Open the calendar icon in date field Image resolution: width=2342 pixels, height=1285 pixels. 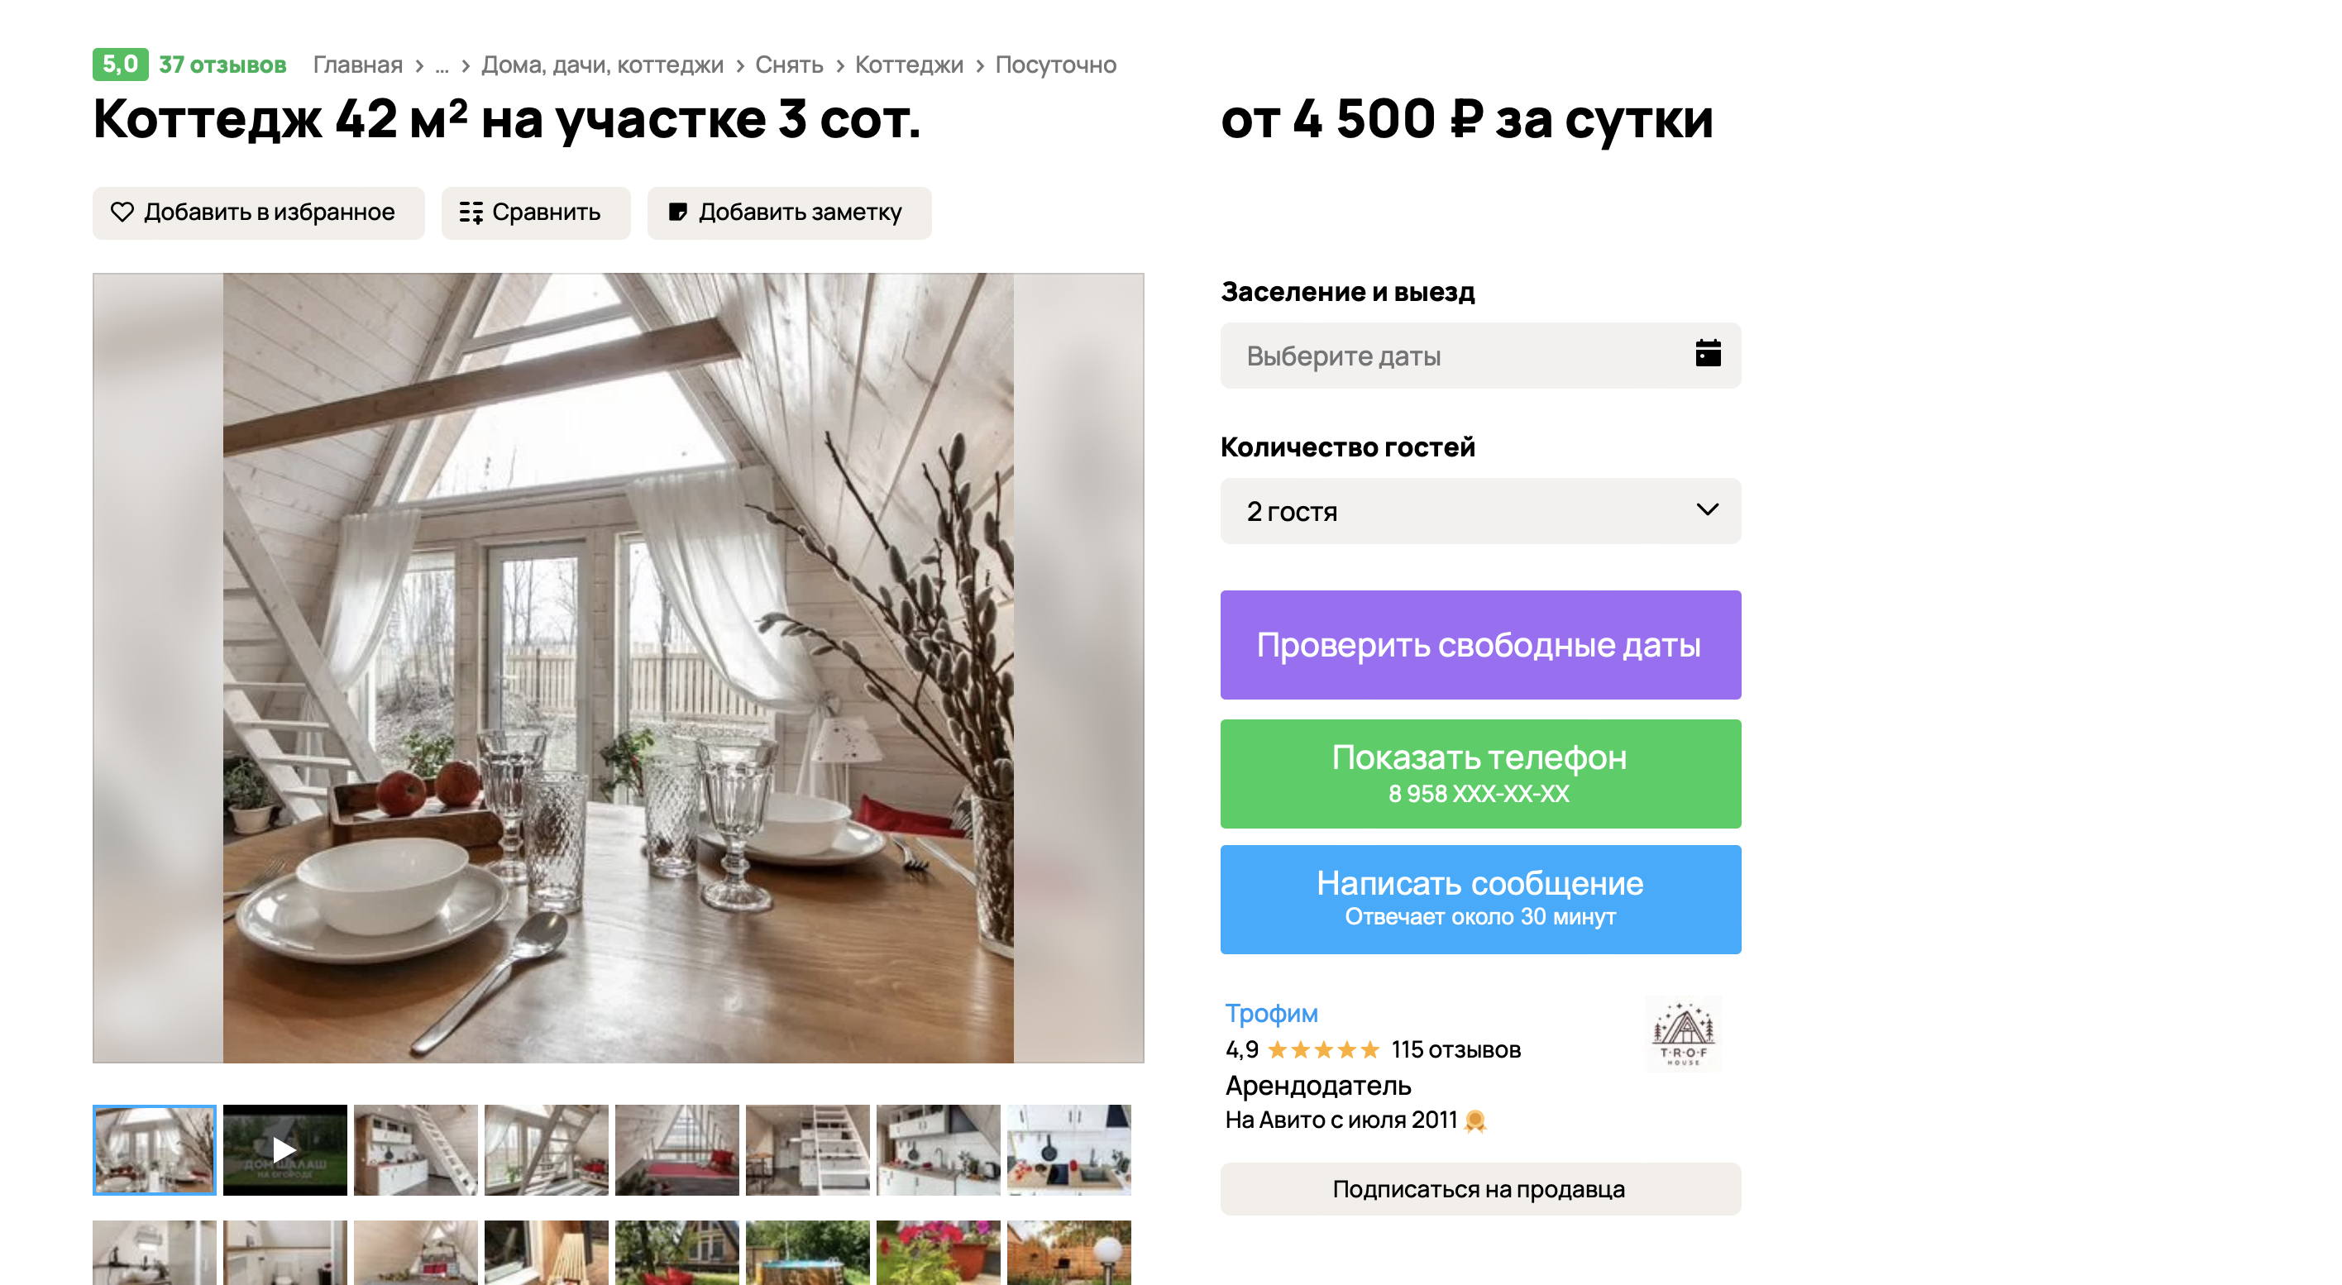[1708, 354]
